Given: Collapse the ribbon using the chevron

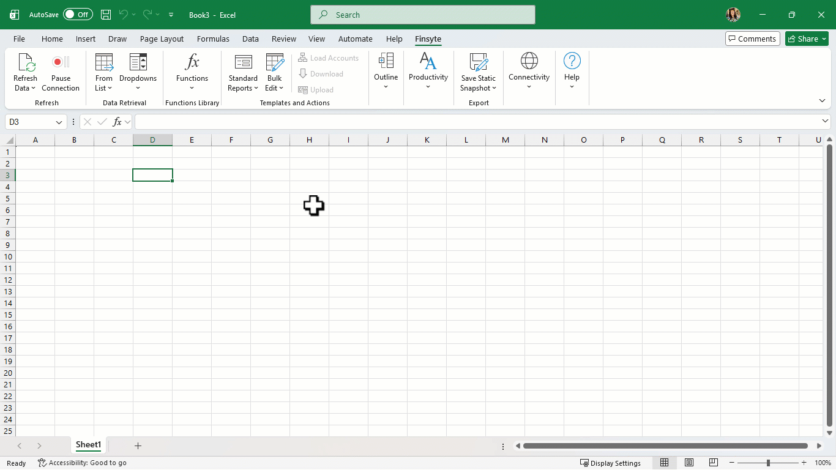Looking at the screenshot, I should click(822, 101).
